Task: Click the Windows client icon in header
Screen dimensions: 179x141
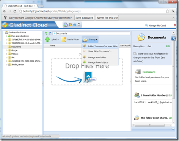Action: click(x=70, y=25)
